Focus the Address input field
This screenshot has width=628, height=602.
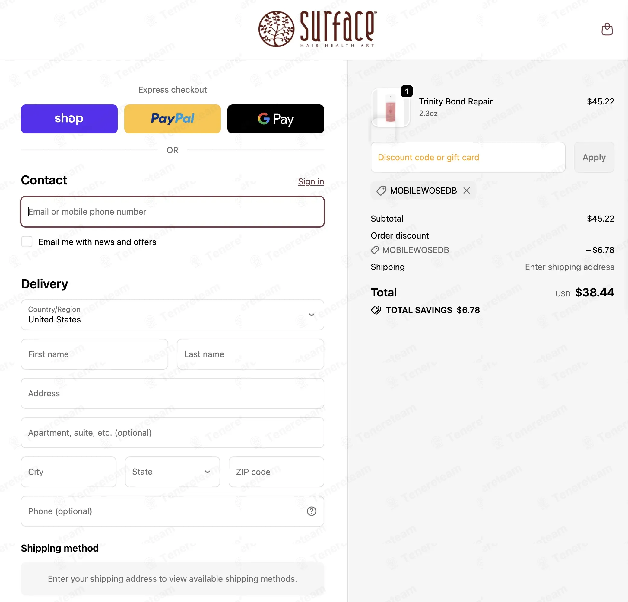172,393
